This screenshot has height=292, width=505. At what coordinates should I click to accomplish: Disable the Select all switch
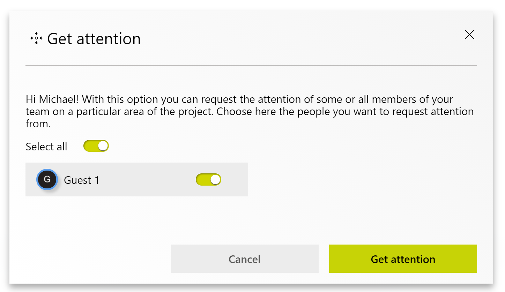[x=96, y=146]
